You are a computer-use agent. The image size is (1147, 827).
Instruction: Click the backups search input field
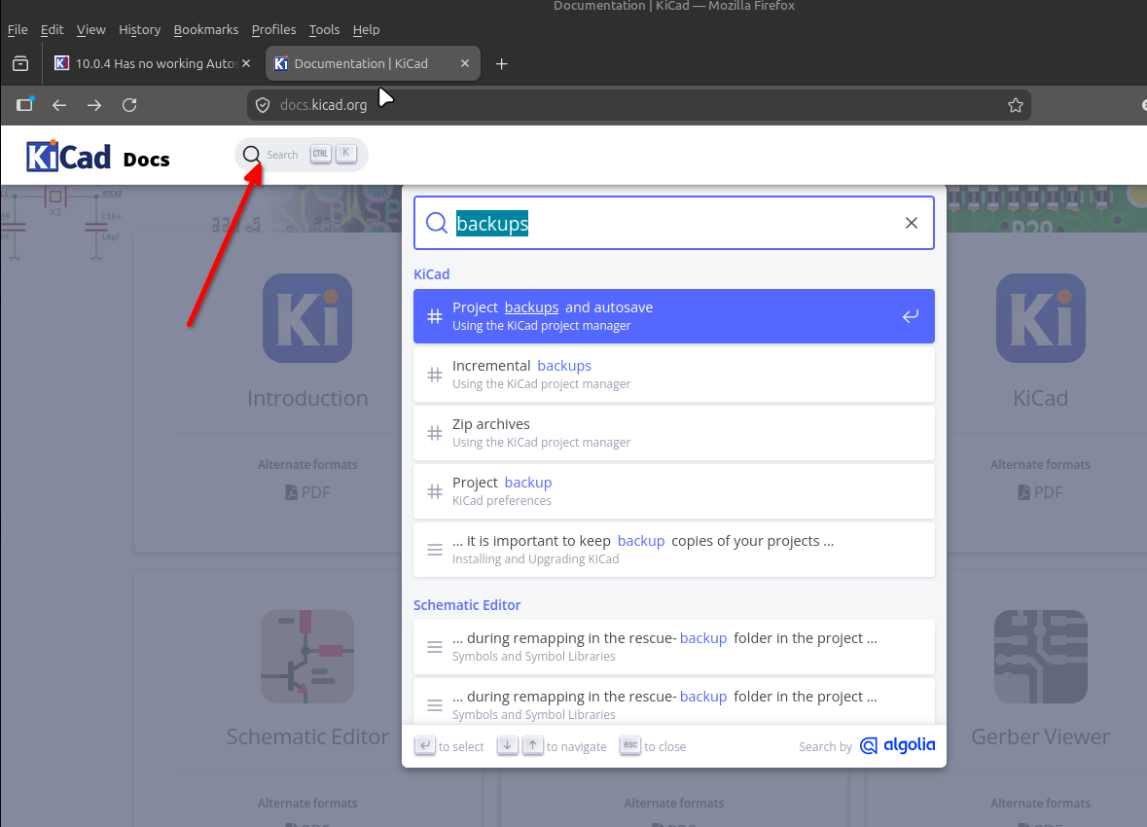click(674, 223)
